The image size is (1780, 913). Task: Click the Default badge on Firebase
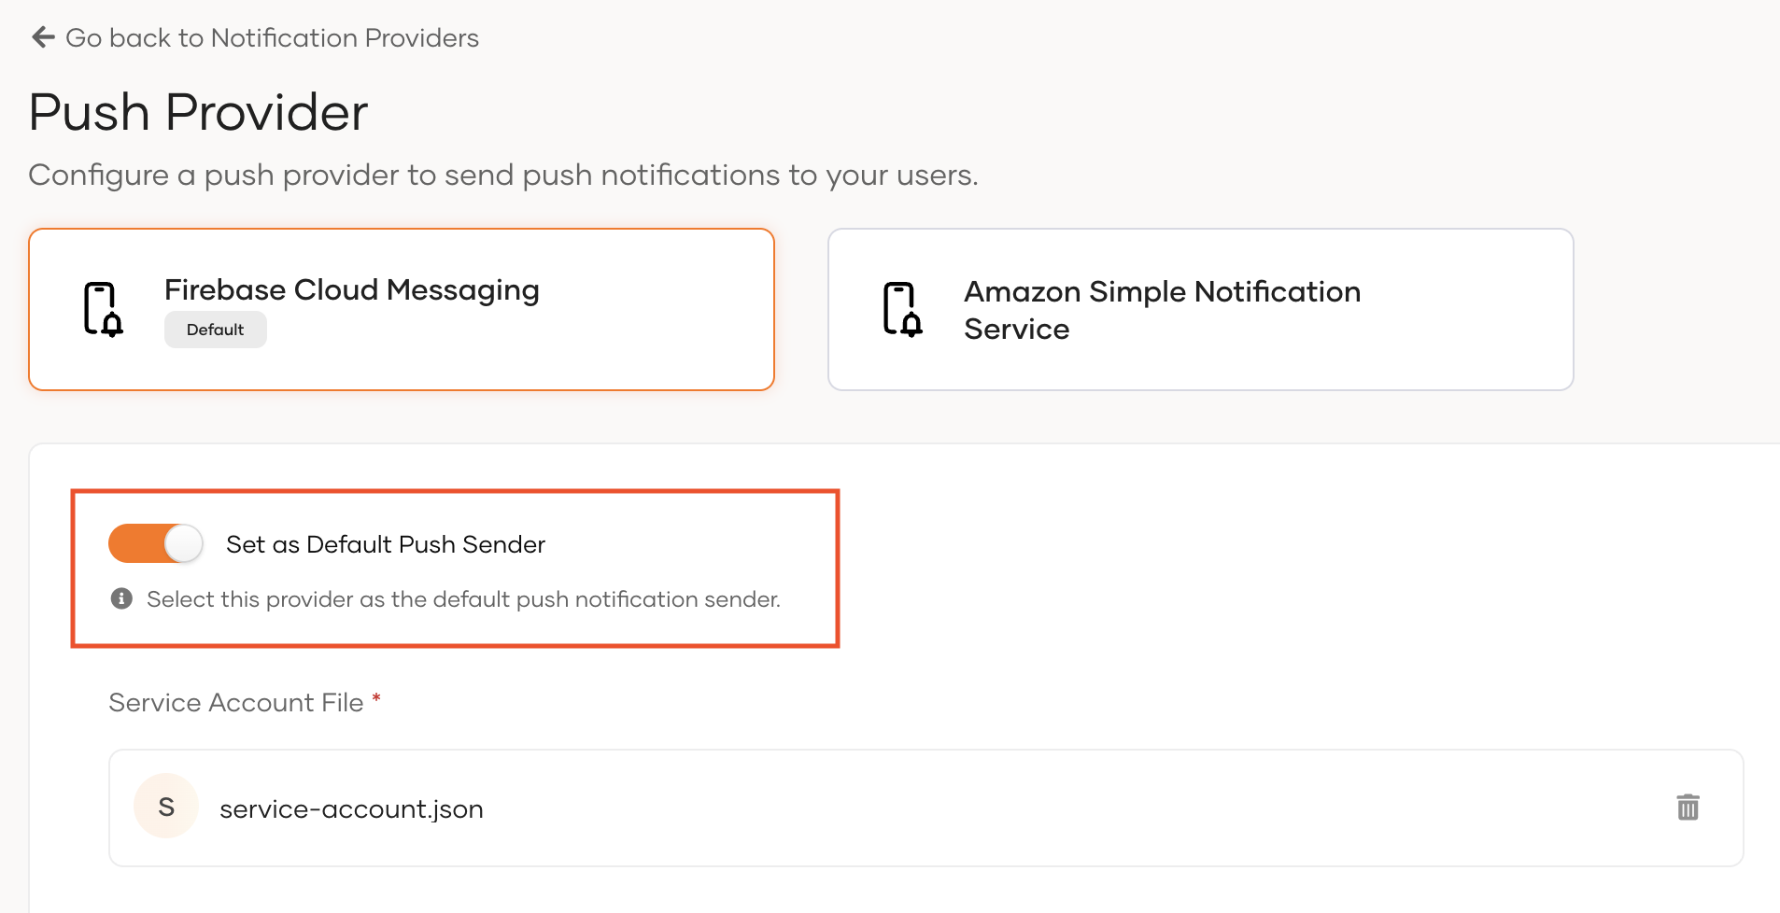(215, 330)
